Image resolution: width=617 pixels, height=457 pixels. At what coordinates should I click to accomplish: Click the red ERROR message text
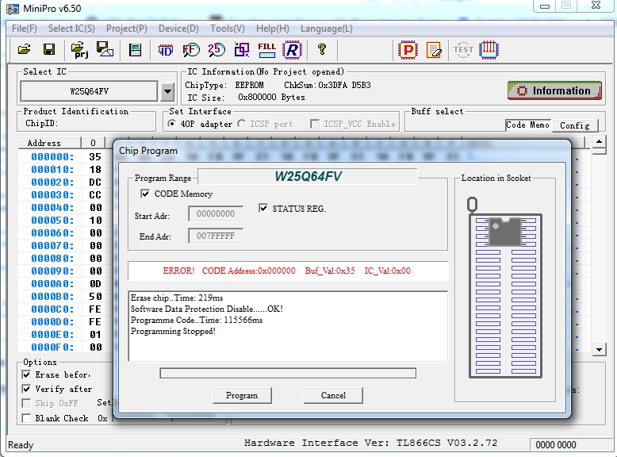click(x=286, y=271)
